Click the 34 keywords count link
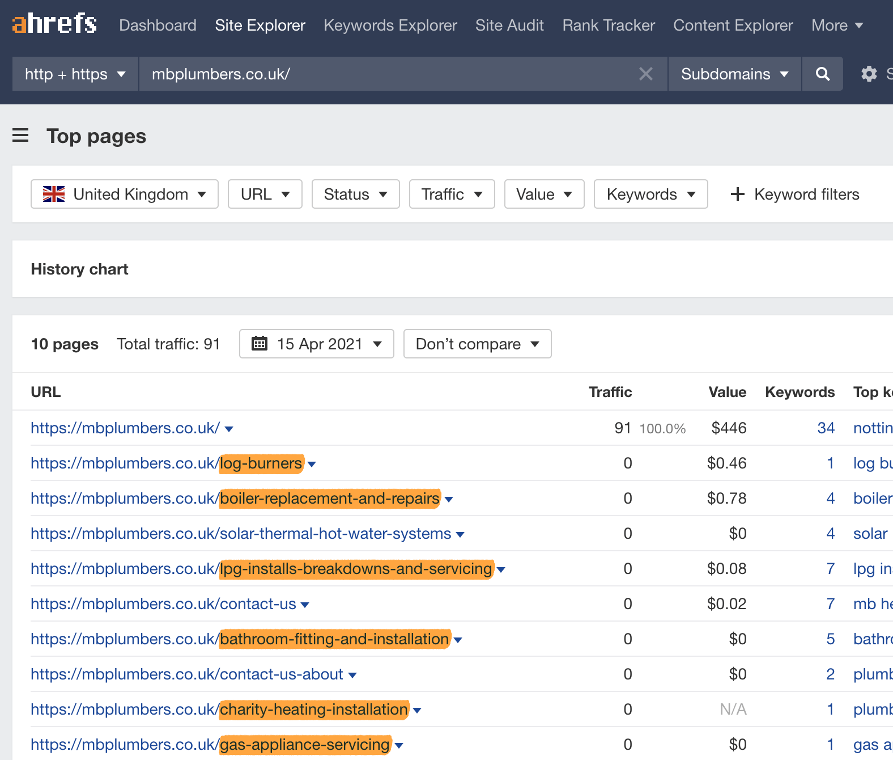 click(826, 428)
